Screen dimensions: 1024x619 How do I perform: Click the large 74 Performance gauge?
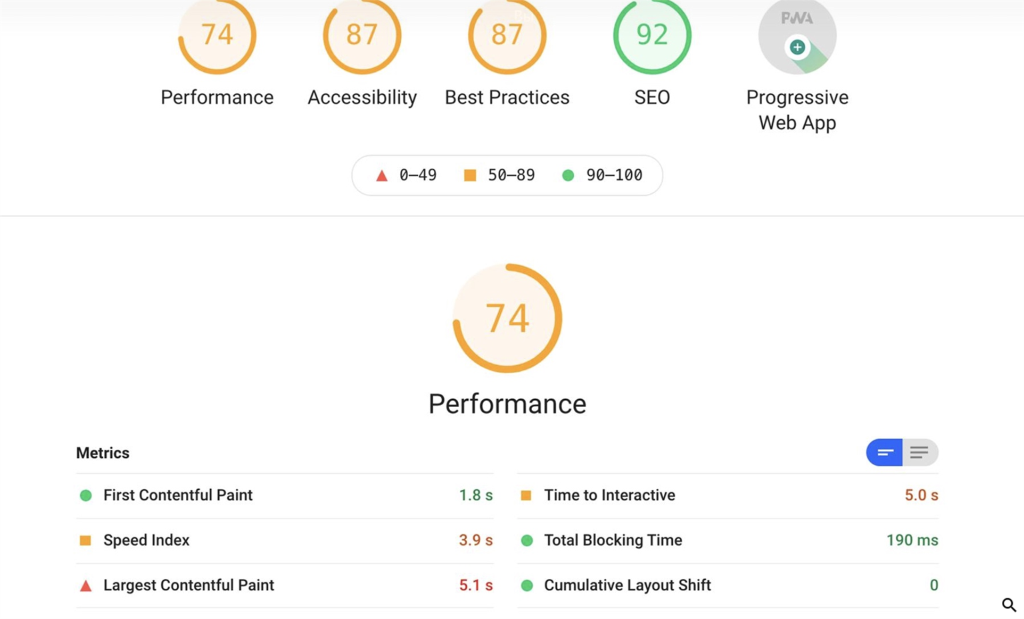(x=507, y=318)
